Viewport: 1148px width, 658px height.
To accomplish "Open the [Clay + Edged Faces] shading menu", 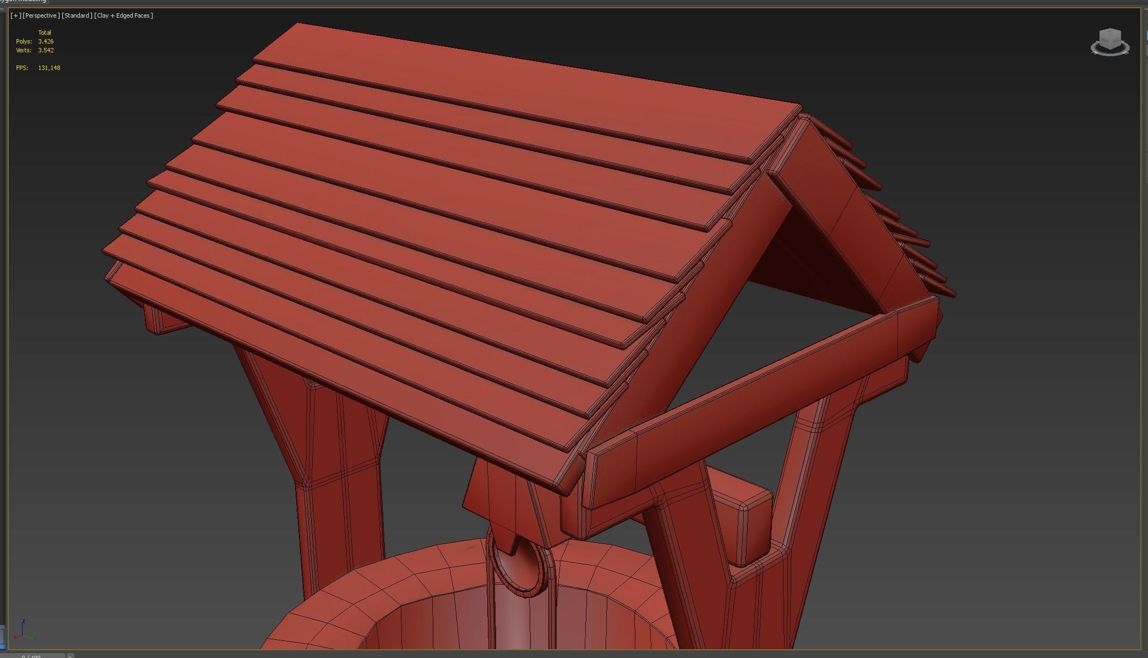I will pyautogui.click(x=124, y=15).
